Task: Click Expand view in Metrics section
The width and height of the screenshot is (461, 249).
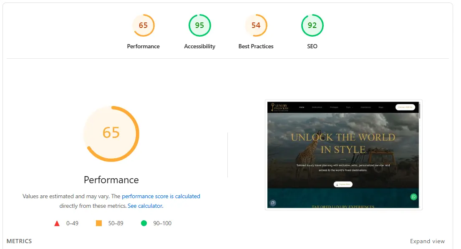Action: coord(427,241)
